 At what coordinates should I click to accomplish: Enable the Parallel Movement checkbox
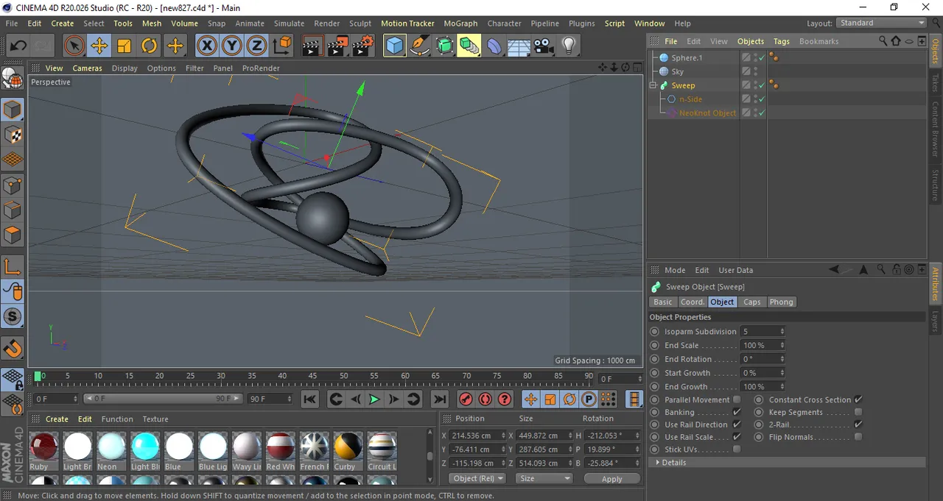[737, 400]
